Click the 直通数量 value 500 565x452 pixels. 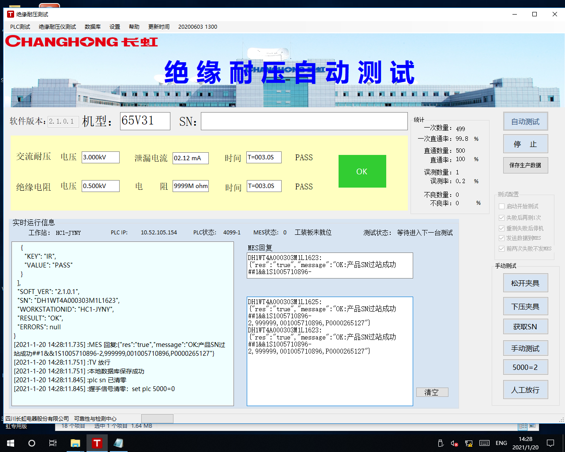point(460,151)
